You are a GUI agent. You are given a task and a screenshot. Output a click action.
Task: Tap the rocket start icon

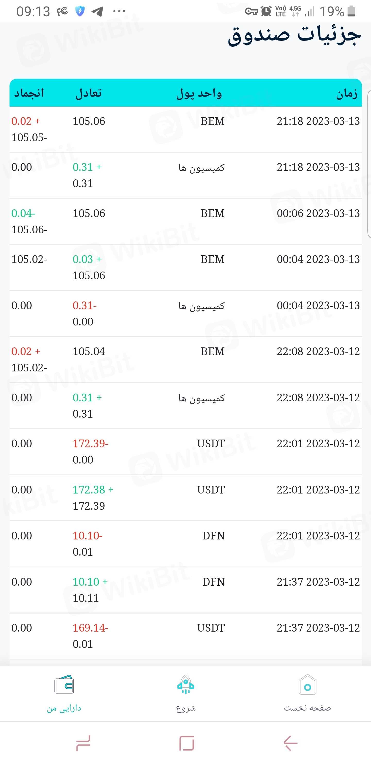[x=186, y=685]
